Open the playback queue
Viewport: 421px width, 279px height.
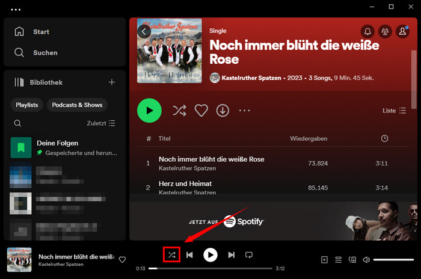pos(338,260)
